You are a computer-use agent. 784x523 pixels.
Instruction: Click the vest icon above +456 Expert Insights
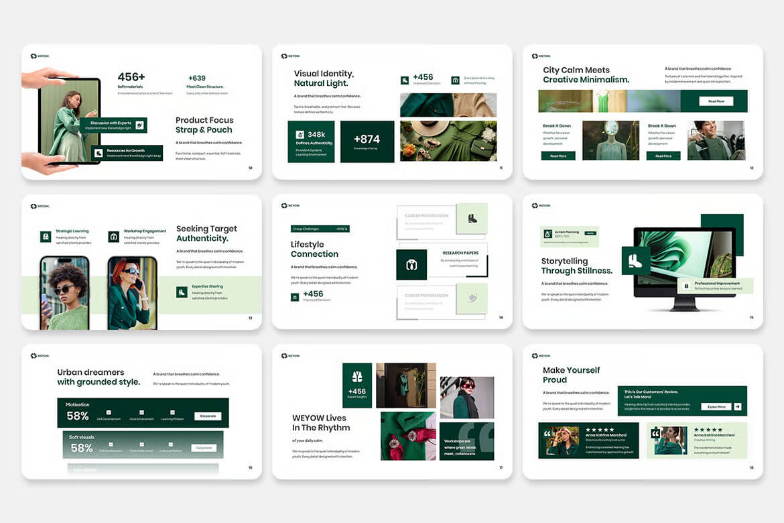pos(357,377)
